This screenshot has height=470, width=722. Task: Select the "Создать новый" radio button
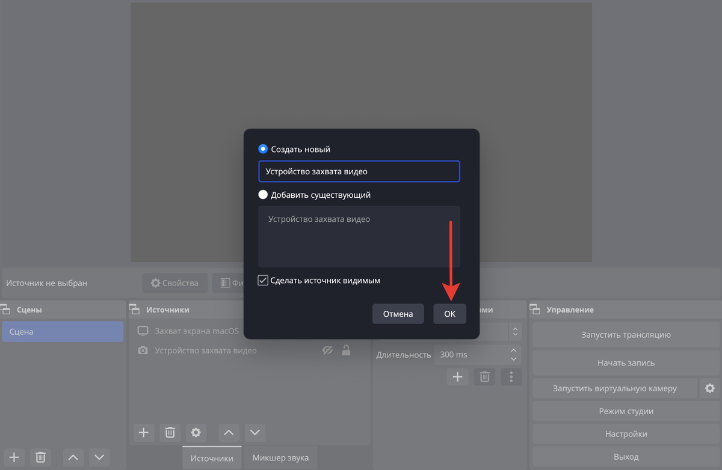(x=263, y=149)
